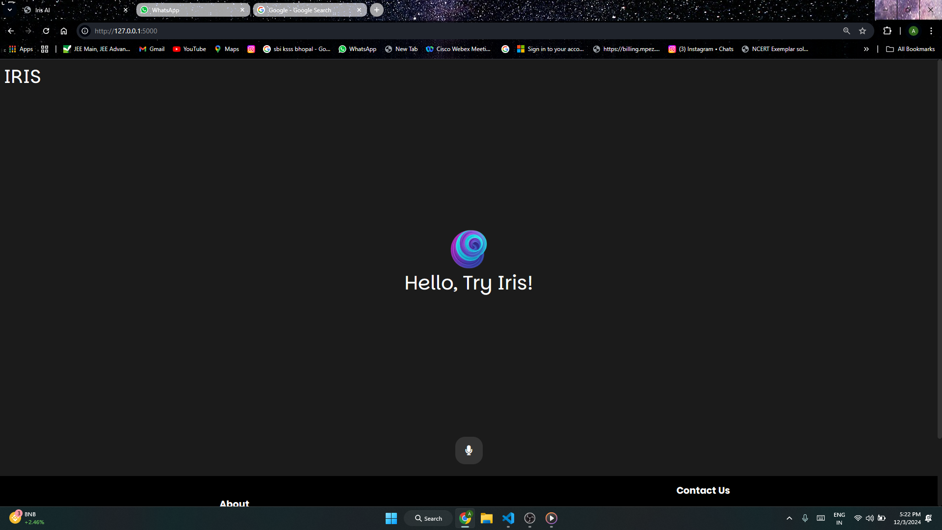942x530 pixels.
Task: Open the Gmail bookmark
Action: coord(152,49)
